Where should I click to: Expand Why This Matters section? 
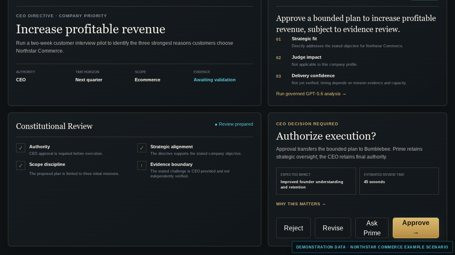click(300, 204)
